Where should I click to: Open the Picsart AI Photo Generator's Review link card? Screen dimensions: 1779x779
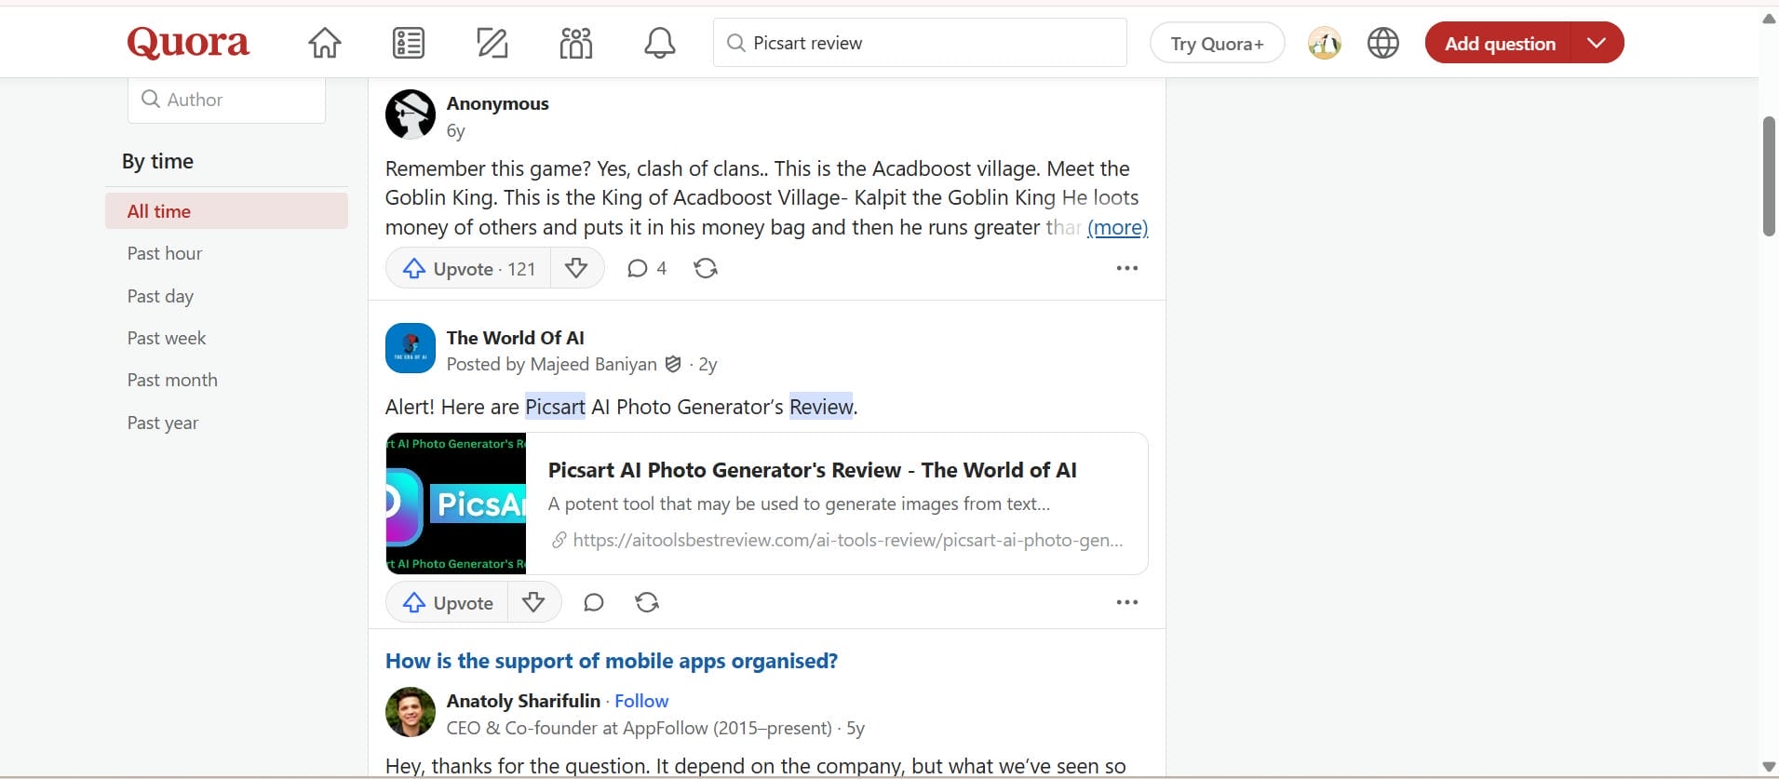(x=766, y=504)
